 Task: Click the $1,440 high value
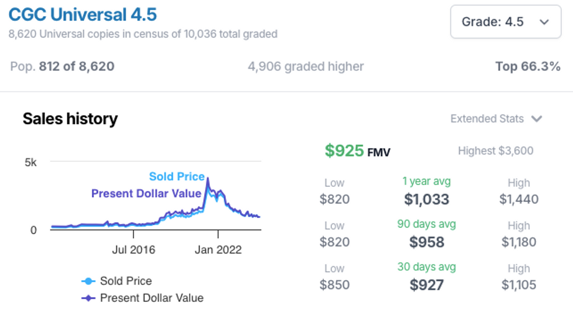coord(519,199)
